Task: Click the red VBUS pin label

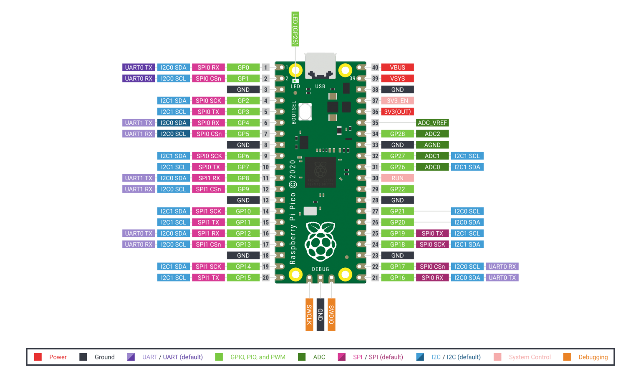Action: point(397,67)
